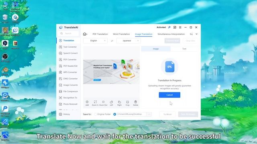257x144 pixels.
Task: Rotate image with the Right icon
Action: pos(119,102)
